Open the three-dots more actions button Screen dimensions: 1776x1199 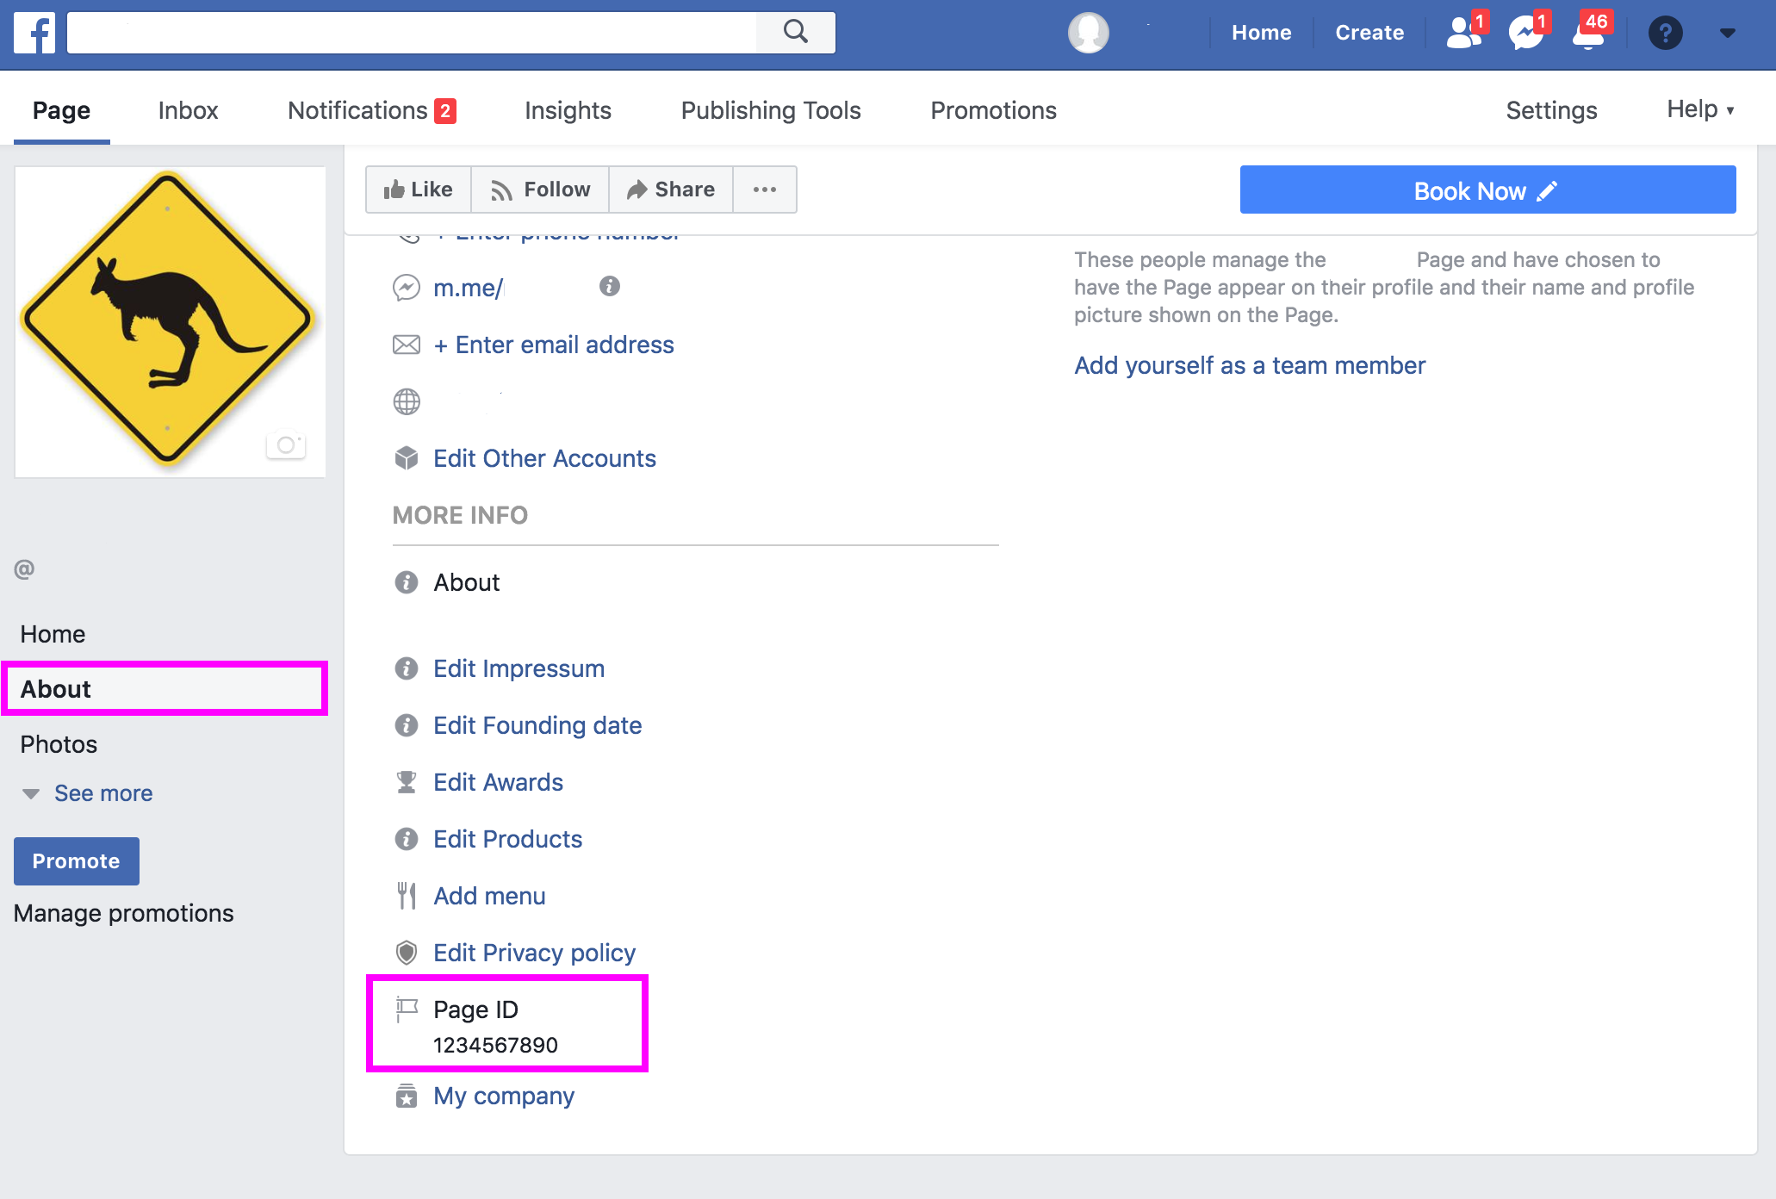pos(765,189)
